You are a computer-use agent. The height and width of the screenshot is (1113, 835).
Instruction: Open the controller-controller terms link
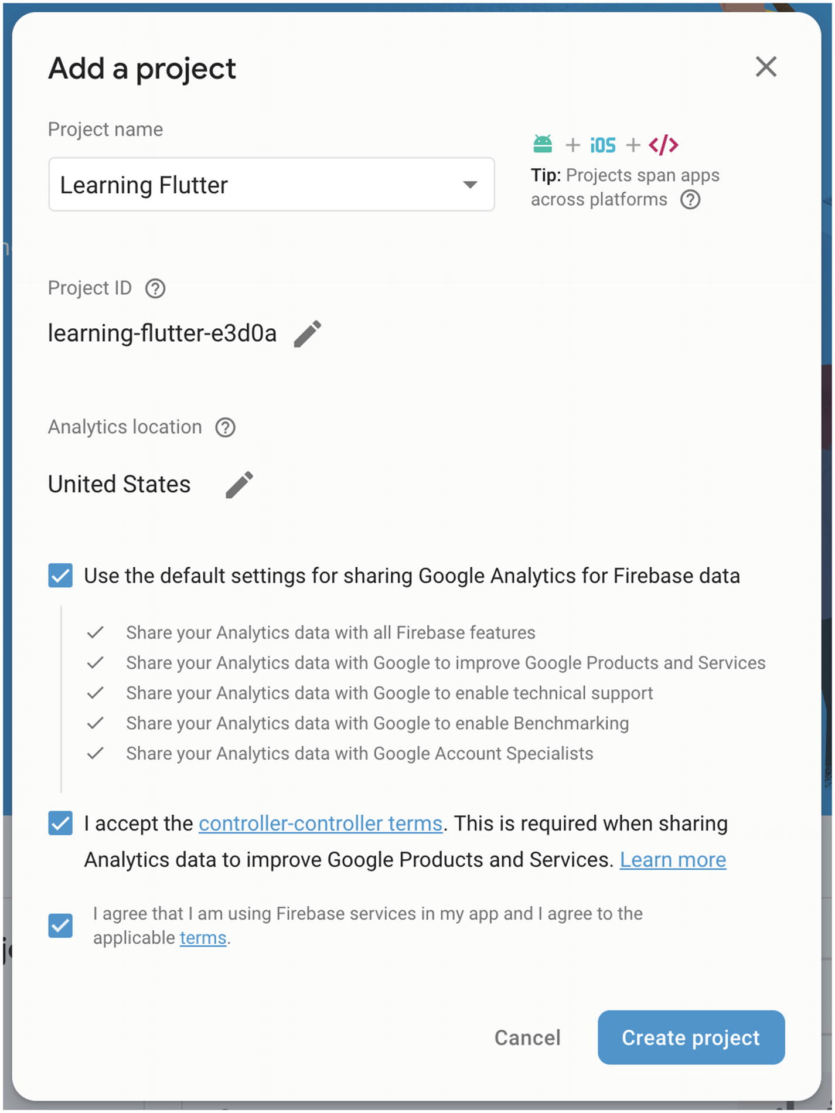point(321,823)
